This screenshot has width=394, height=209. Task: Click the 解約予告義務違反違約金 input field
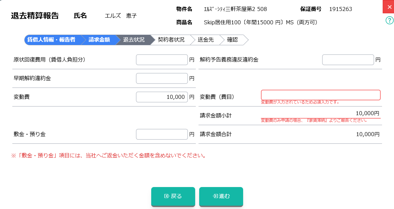coord(348,60)
